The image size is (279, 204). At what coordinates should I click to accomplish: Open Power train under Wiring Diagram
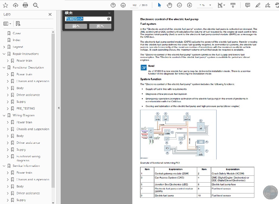click(24, 122)
